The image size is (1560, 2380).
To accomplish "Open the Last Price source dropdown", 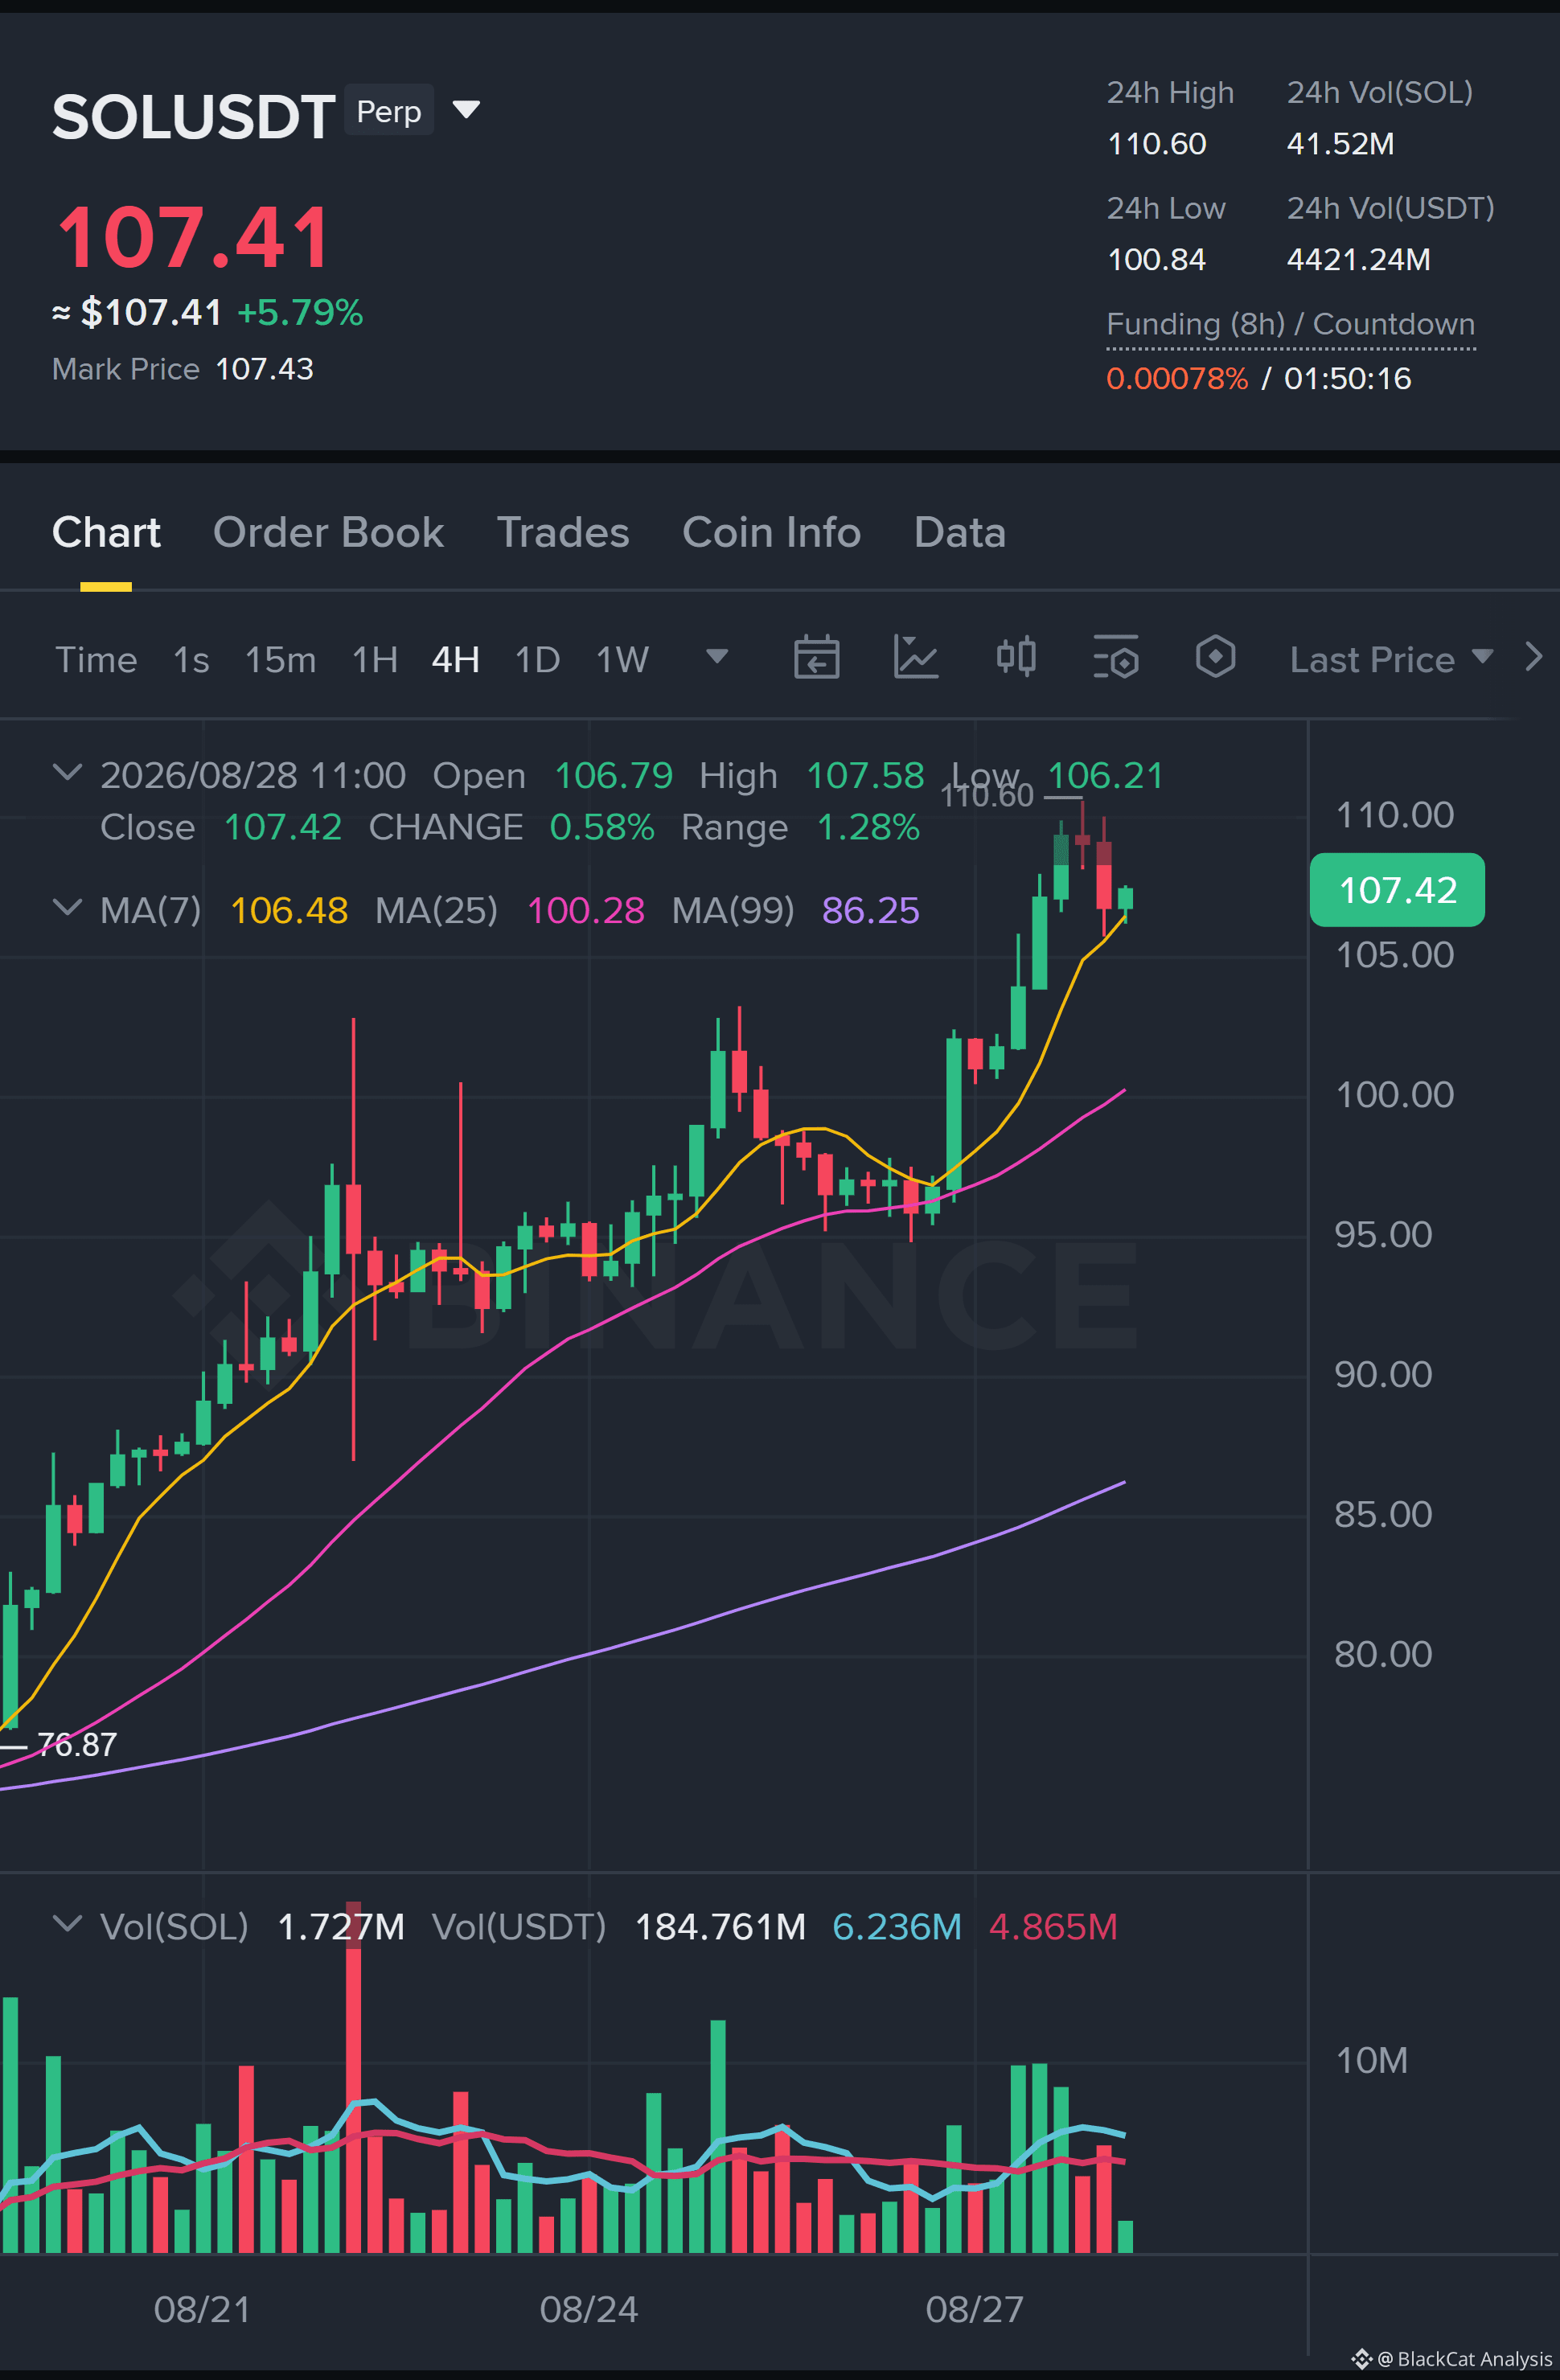I will (x=1391, y=660).
